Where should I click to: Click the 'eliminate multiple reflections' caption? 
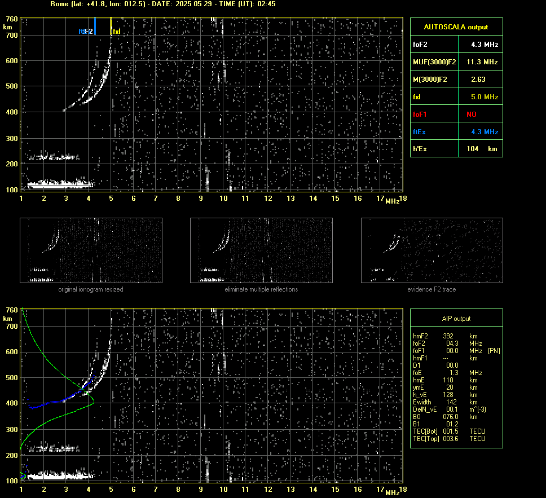coord(261,289)
